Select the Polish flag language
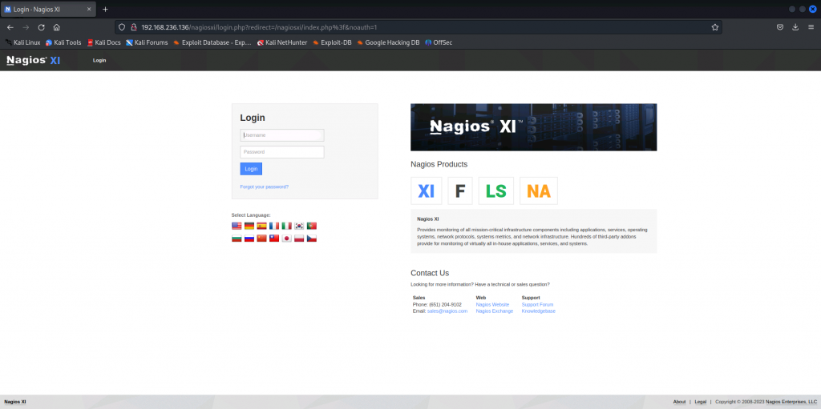The width and height of the screenshot is (821, 409). click(x=300, y=239)
